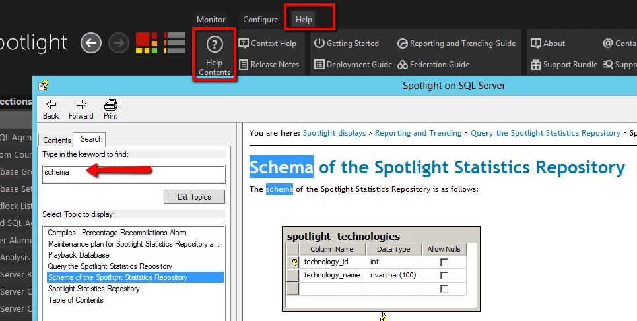Viewport: 637px width, 321px height.
Task: Select Playback Database topic in list
Action: (79, 255)
